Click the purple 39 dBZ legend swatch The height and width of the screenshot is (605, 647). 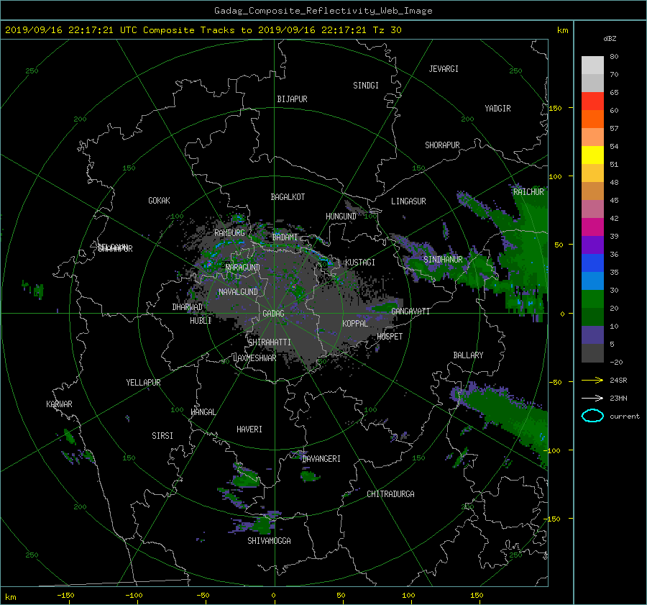click(592, 245)
